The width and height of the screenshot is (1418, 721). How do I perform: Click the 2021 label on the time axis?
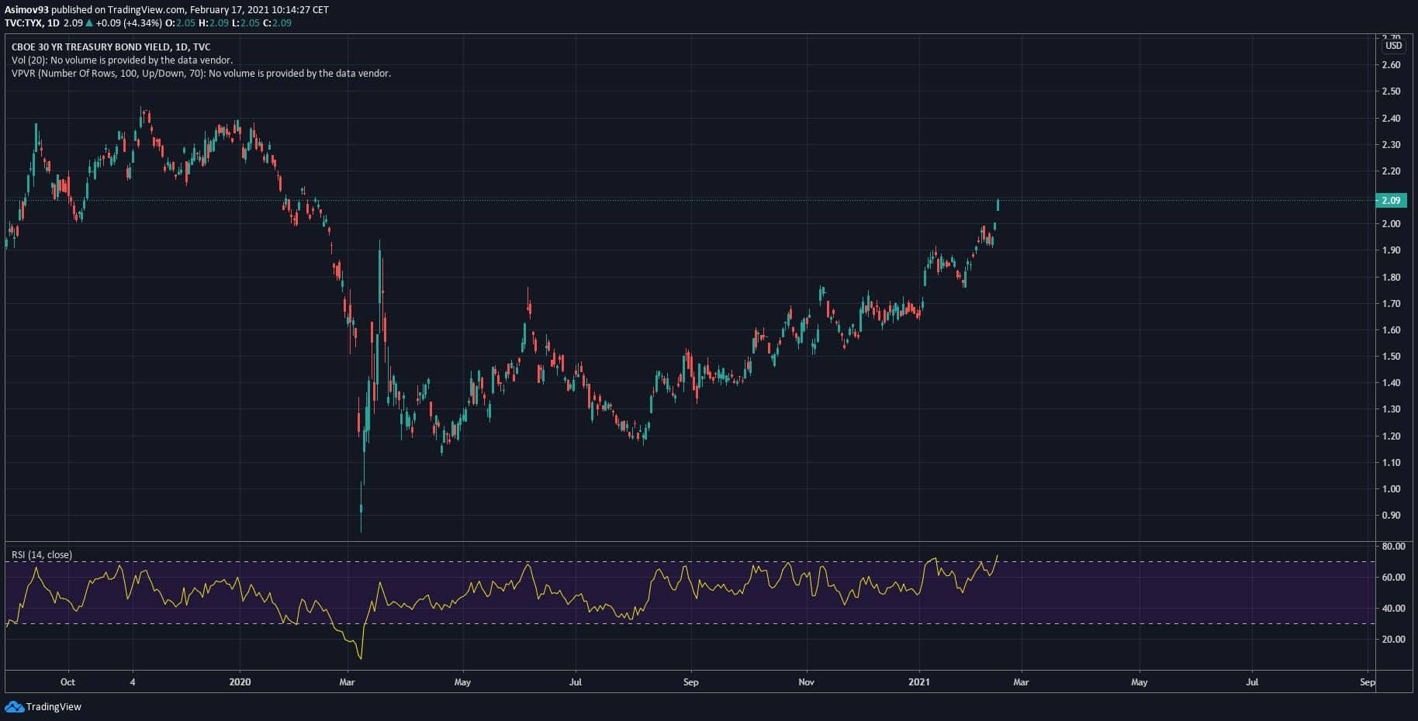point(919,682)
